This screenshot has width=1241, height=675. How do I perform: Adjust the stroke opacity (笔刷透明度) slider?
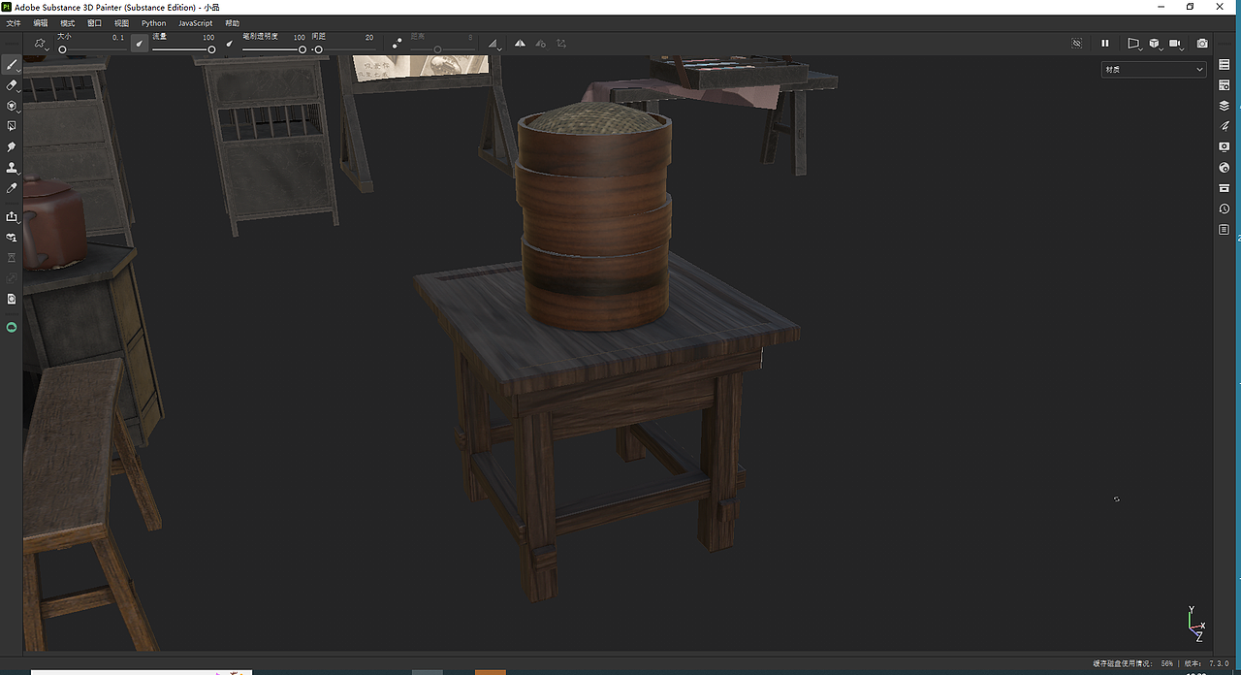pos(274,49)
